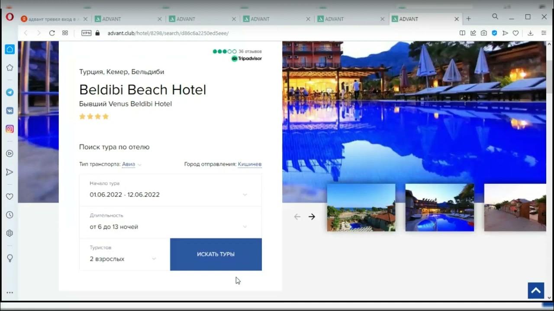Jump to the top with the blue arrow button
The image size is (554, 311).
coord(536,291)
